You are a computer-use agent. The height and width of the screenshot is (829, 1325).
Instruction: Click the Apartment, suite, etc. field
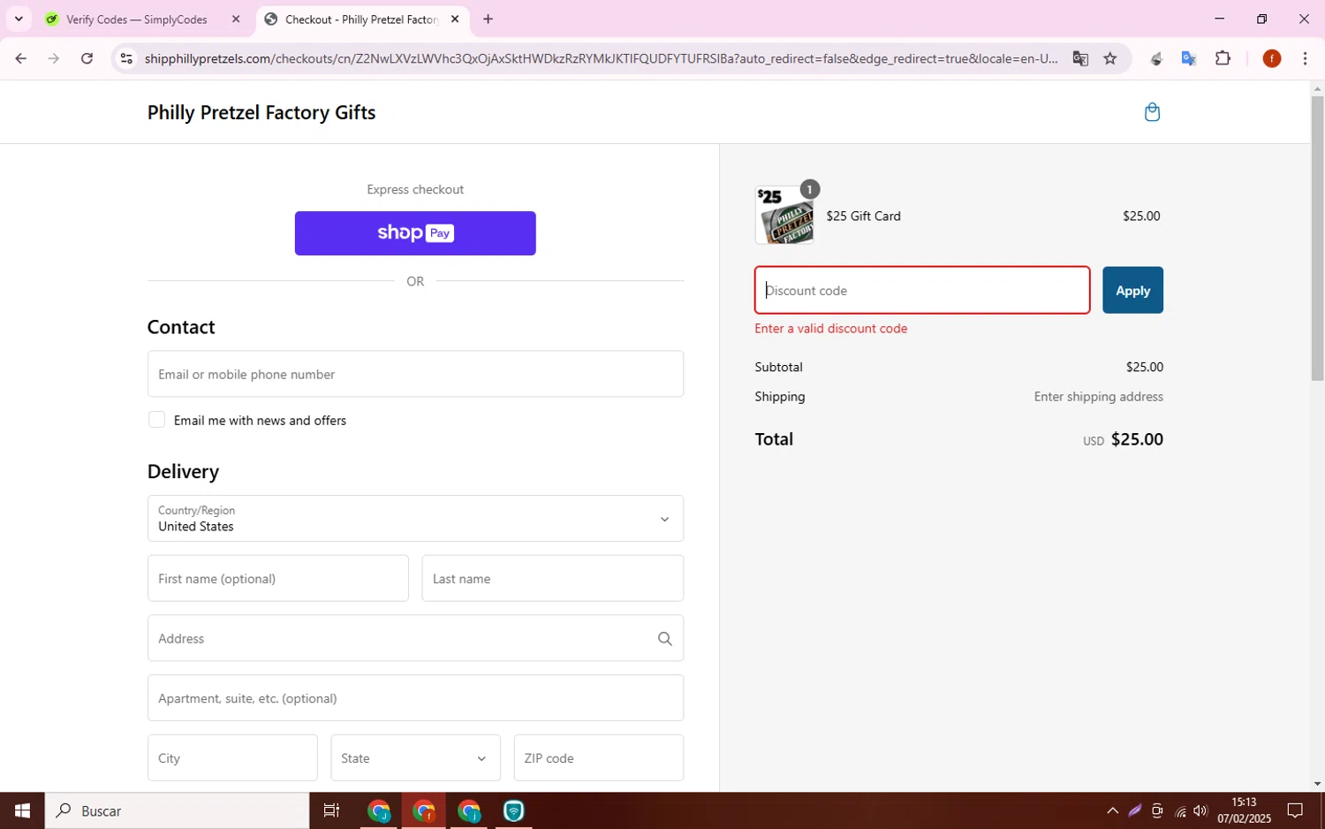415,698
